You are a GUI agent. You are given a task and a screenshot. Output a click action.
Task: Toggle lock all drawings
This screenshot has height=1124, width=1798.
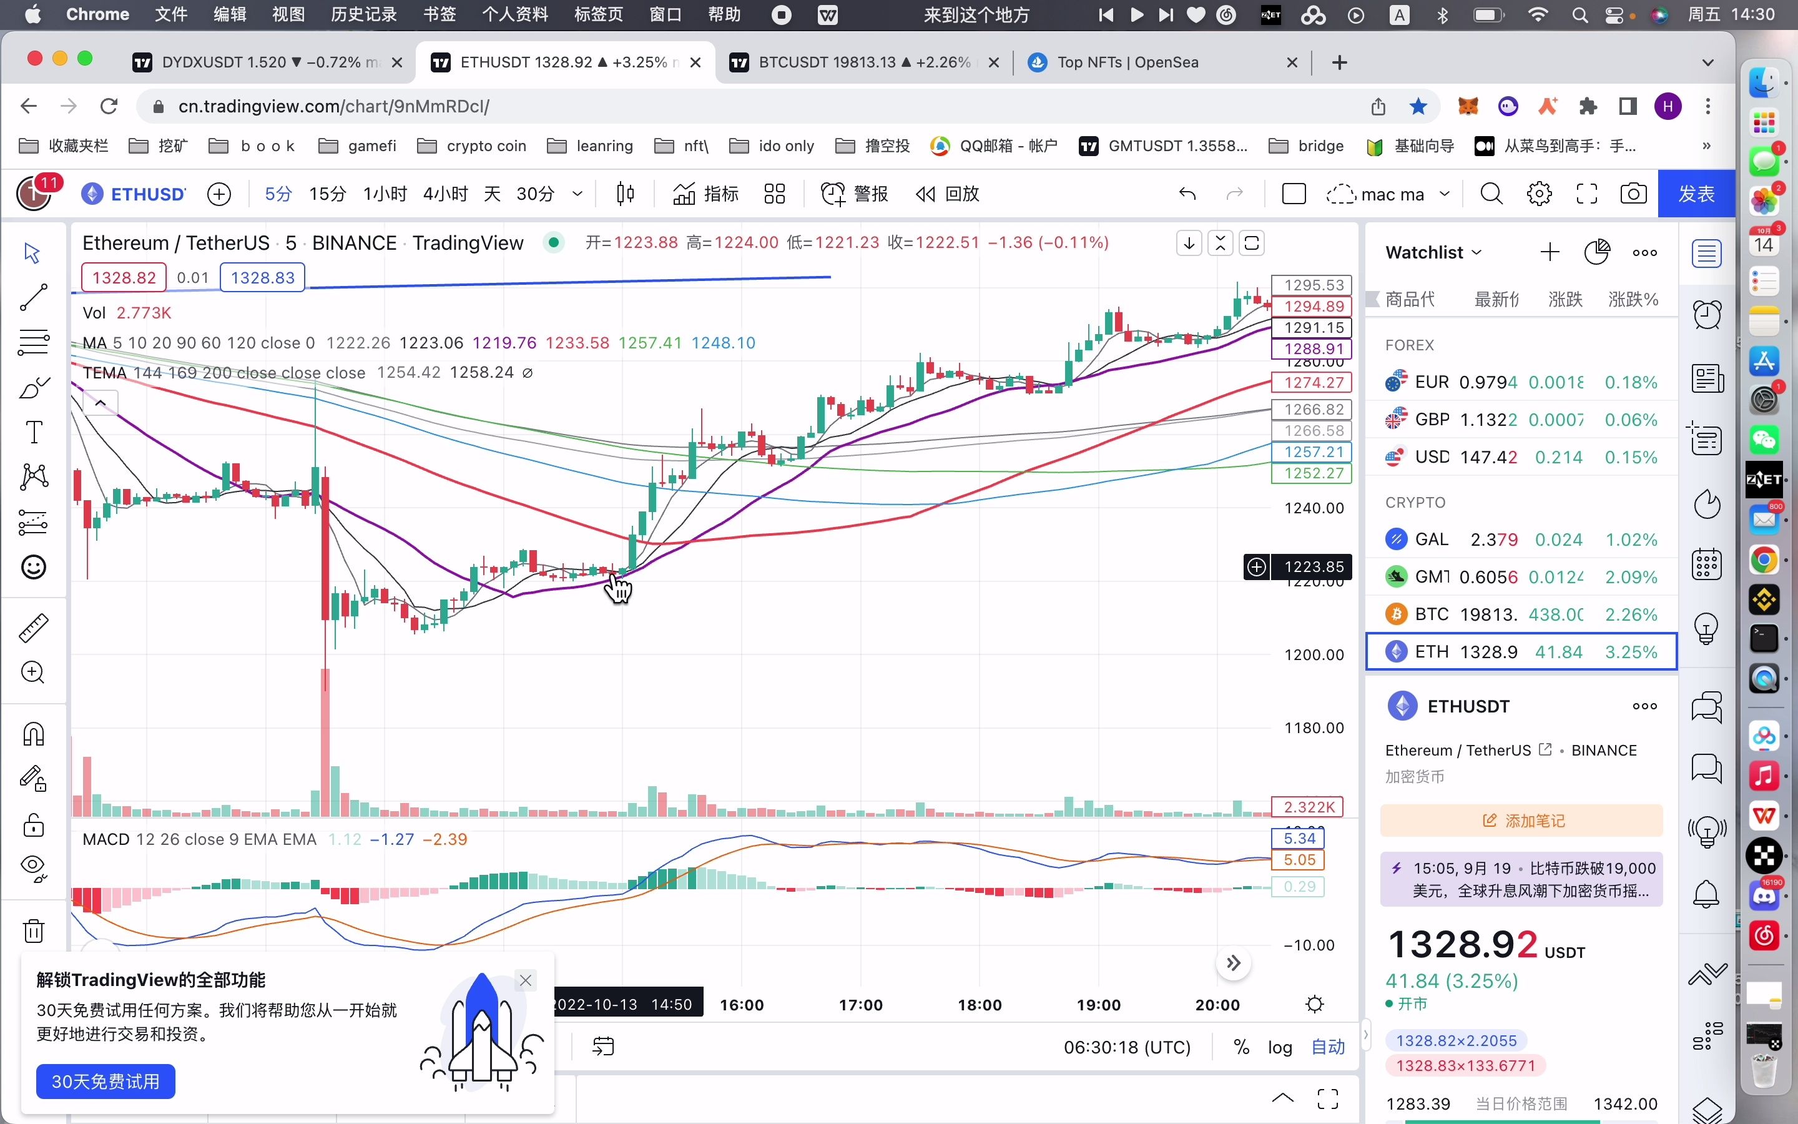click(34, 824)
